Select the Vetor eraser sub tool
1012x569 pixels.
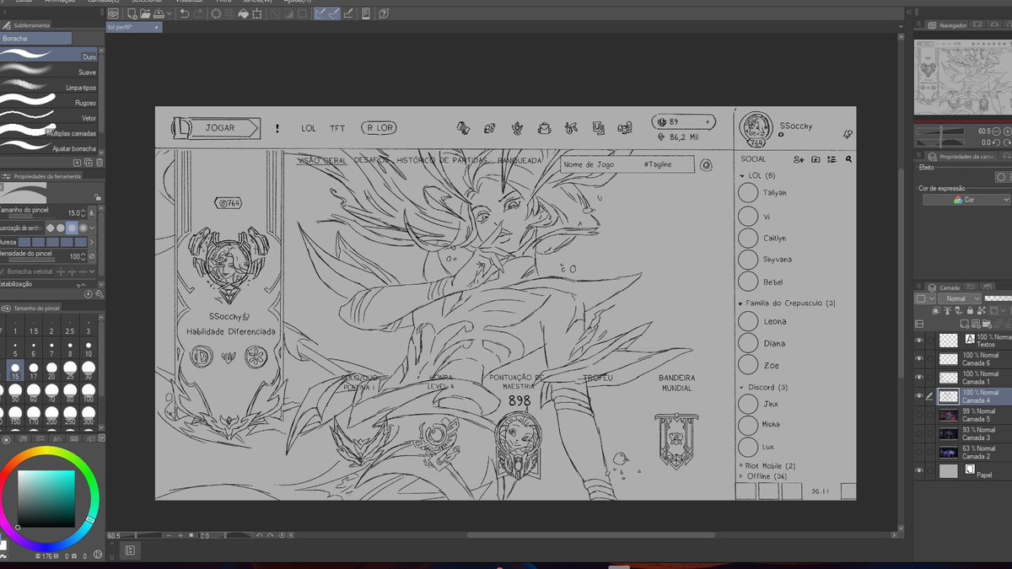click(49, 118)
